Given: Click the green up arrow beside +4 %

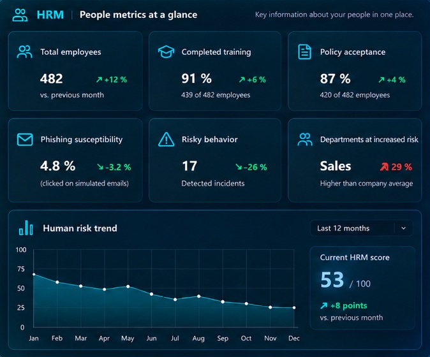Looking at the screenshot, I should point(381,80).
